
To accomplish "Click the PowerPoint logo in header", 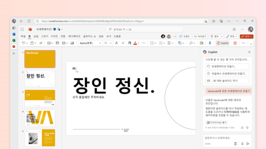I will pos(30,30).
